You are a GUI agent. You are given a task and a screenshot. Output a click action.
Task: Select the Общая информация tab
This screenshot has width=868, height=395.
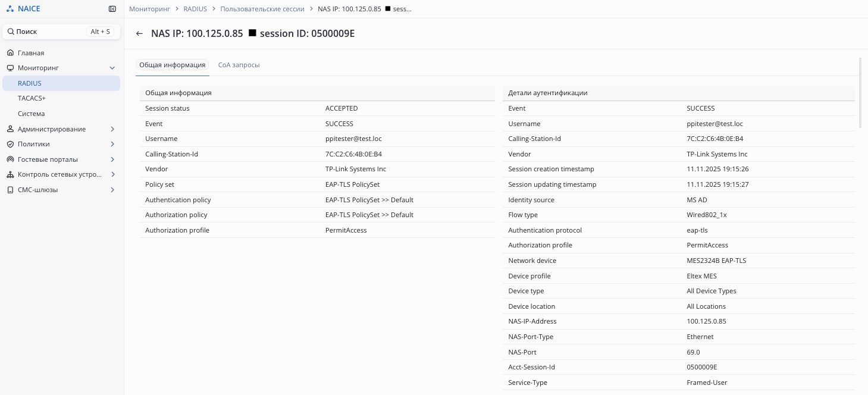(173, 65)
